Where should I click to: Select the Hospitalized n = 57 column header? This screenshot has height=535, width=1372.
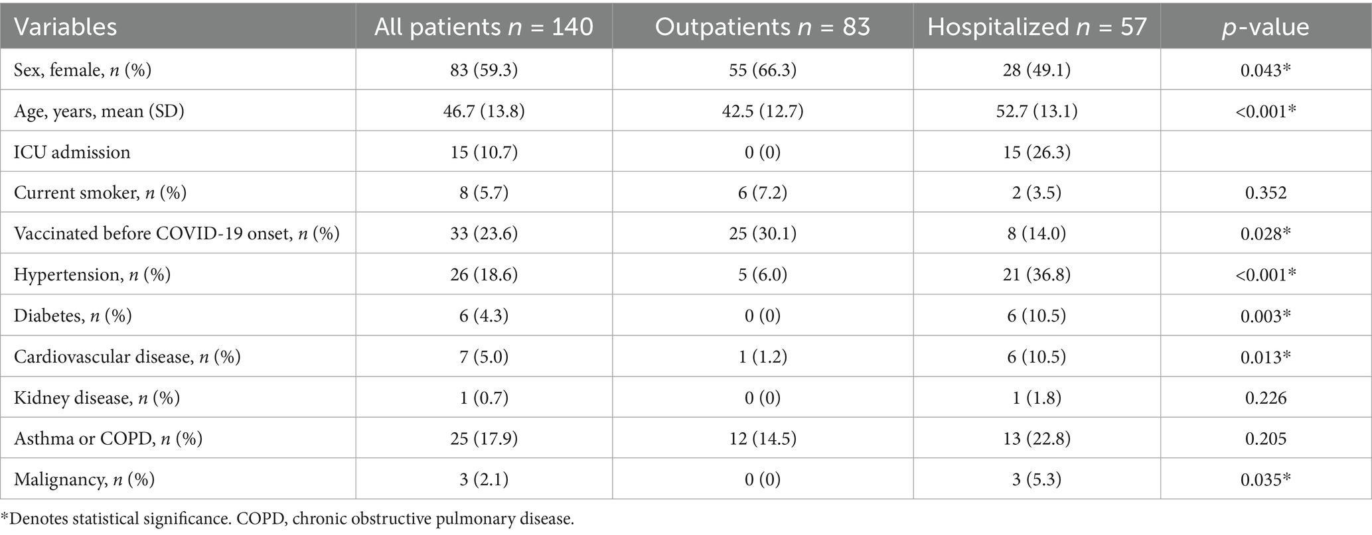pyautogui.click(x=1037, y=27)
